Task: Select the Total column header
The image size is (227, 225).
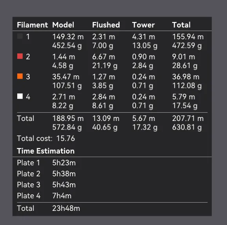Action: click(x=181, y=25)
